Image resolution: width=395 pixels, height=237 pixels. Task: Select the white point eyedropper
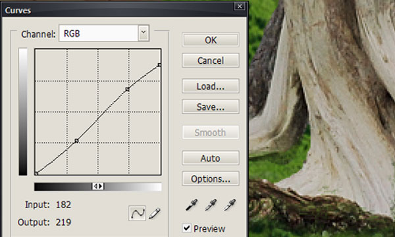230,205
